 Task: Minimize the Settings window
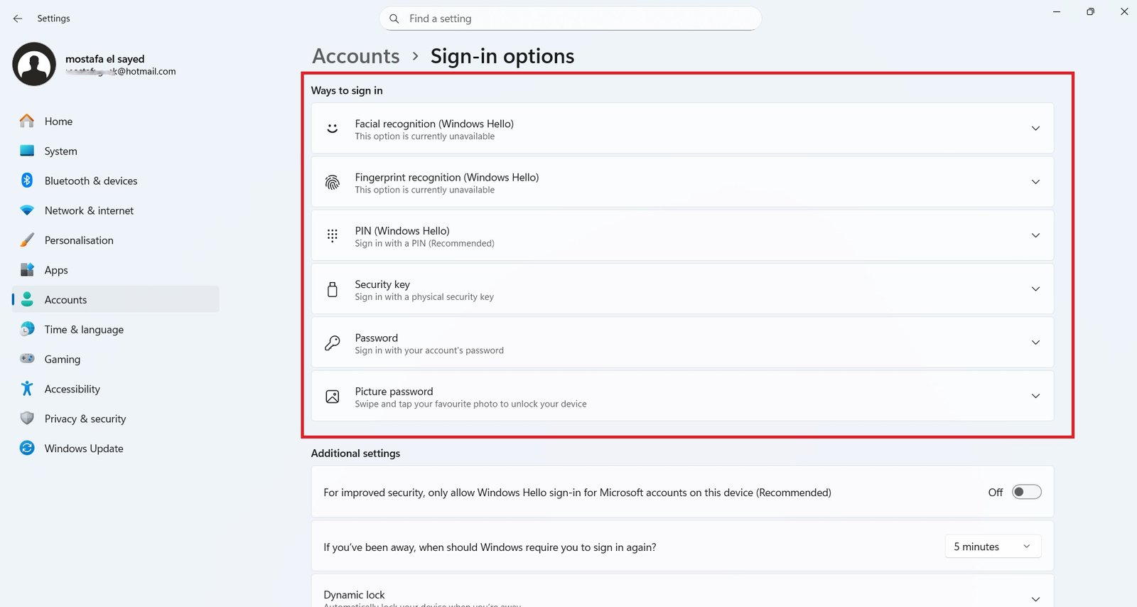pyautogui.click(x=1057, y=12)
